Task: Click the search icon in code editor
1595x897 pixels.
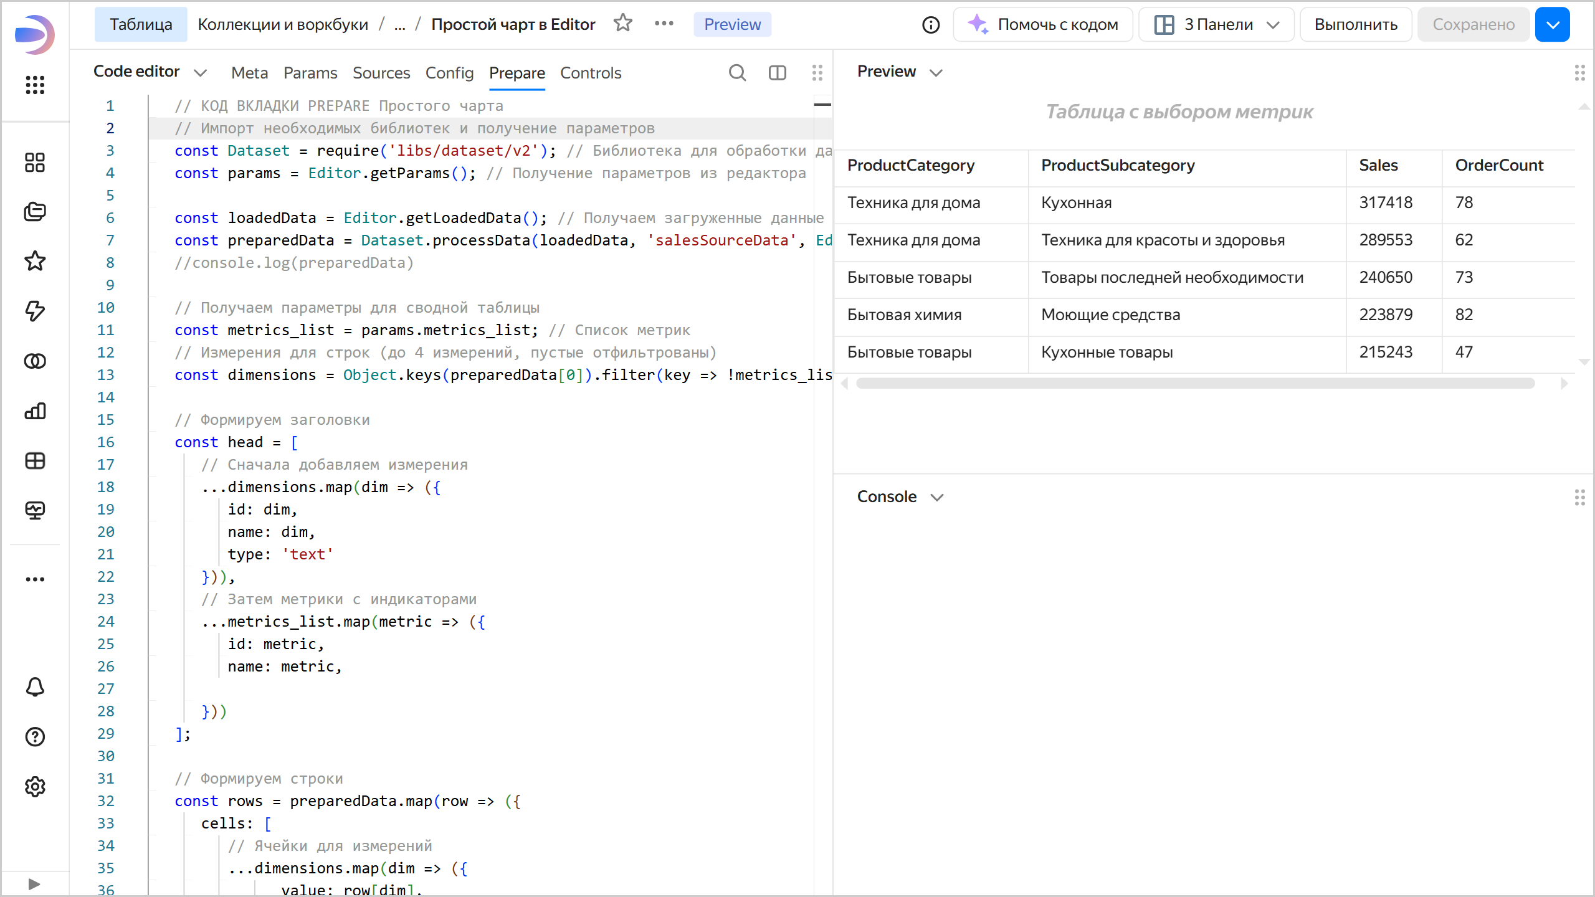Action: pyautogui.click(x=737, y=73)
